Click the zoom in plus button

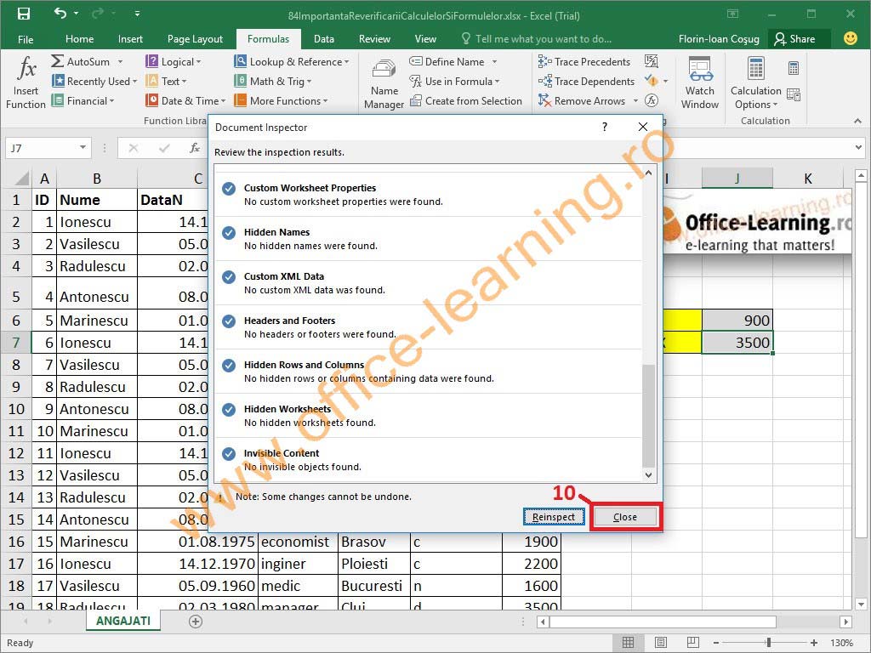tap(814, 643)
